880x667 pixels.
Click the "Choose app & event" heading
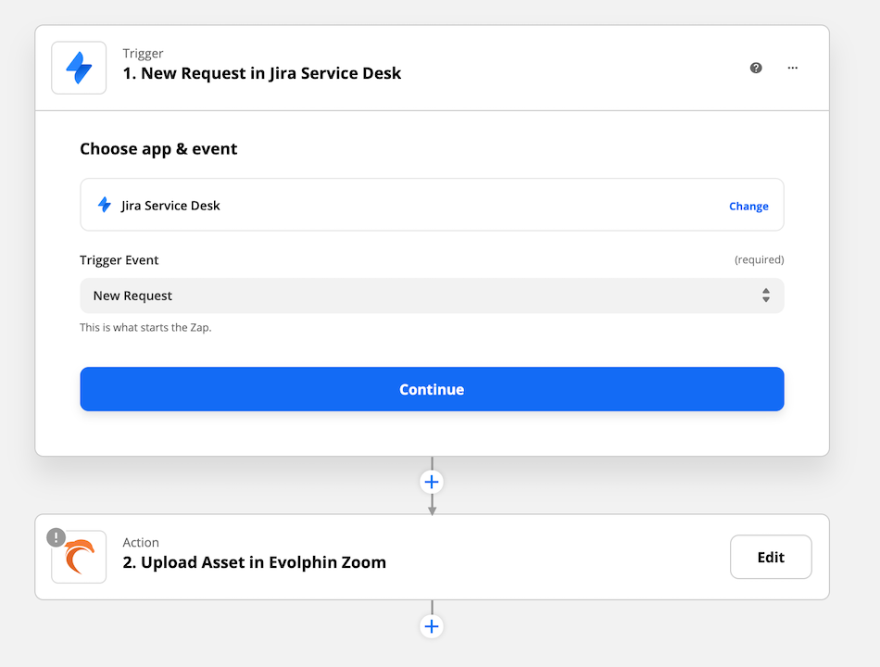pyautogui.click(x=158, y=149)
